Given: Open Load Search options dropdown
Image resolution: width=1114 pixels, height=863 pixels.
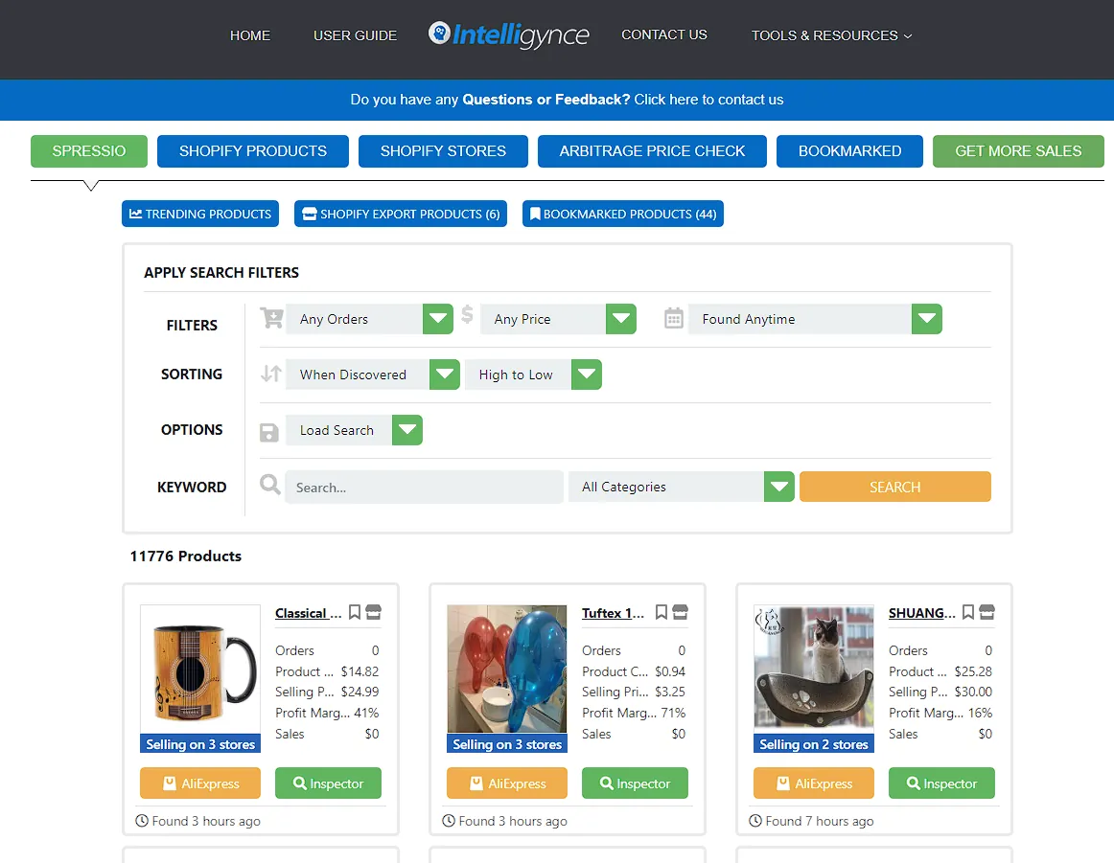Looking at the screenshot, I should (354, 430).
